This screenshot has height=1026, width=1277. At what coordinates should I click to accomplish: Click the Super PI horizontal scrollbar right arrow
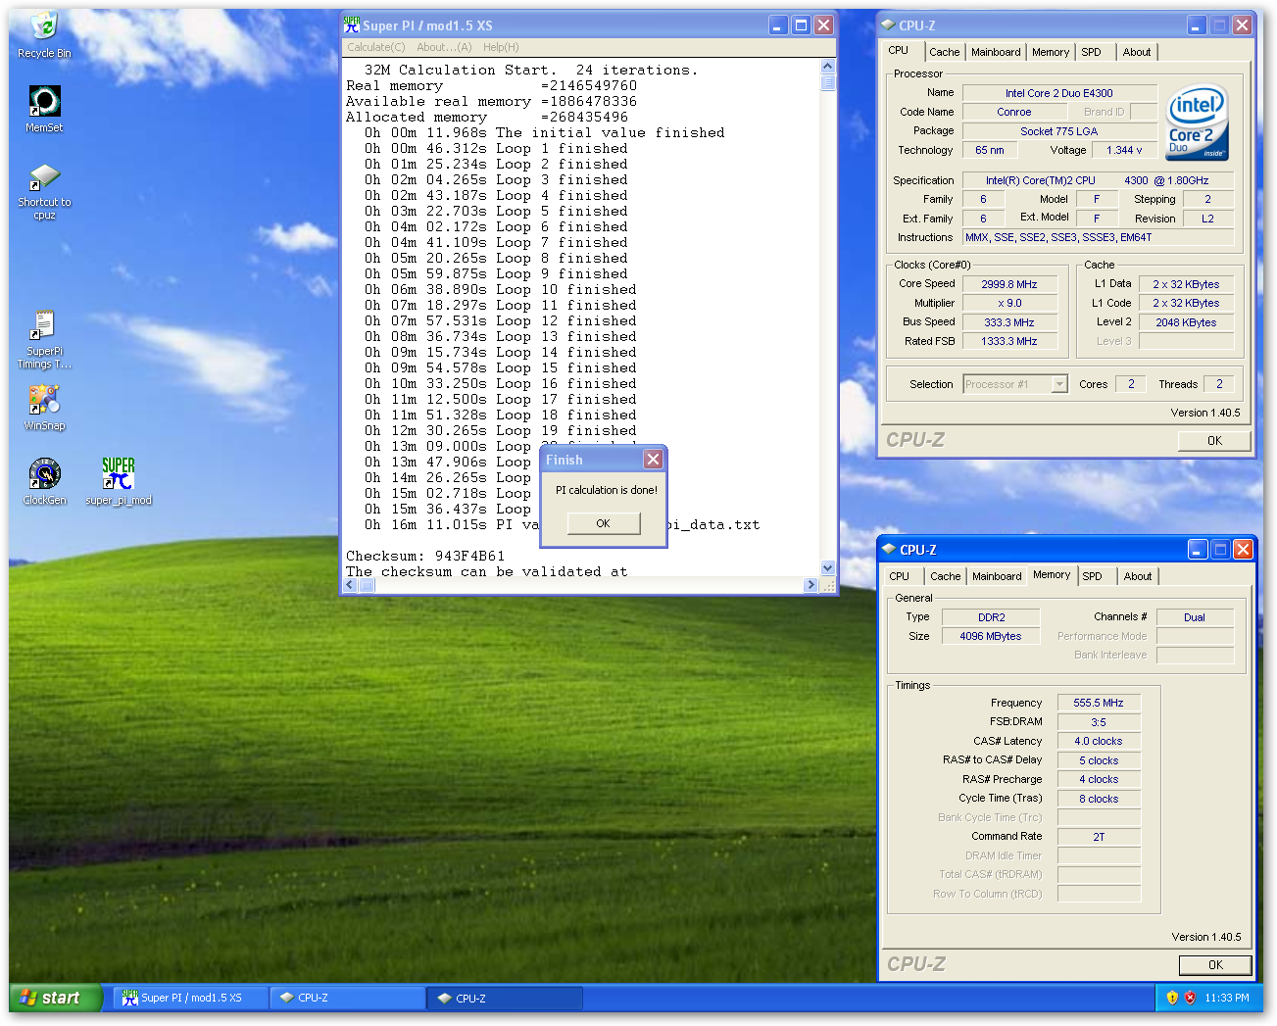(810, 585)
